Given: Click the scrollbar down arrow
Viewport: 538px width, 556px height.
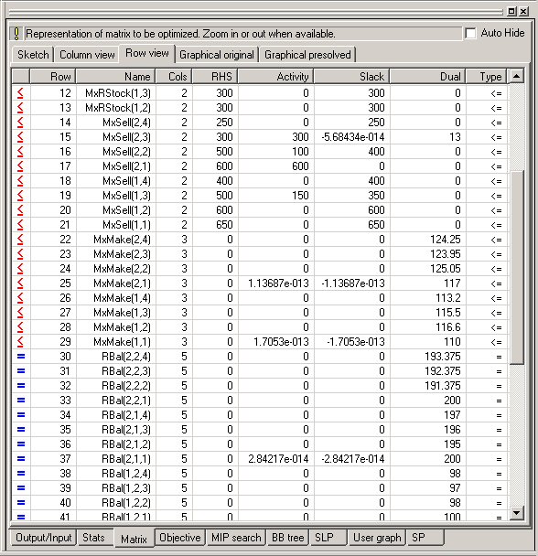Looking at the screenshot, I should (516, 513).
